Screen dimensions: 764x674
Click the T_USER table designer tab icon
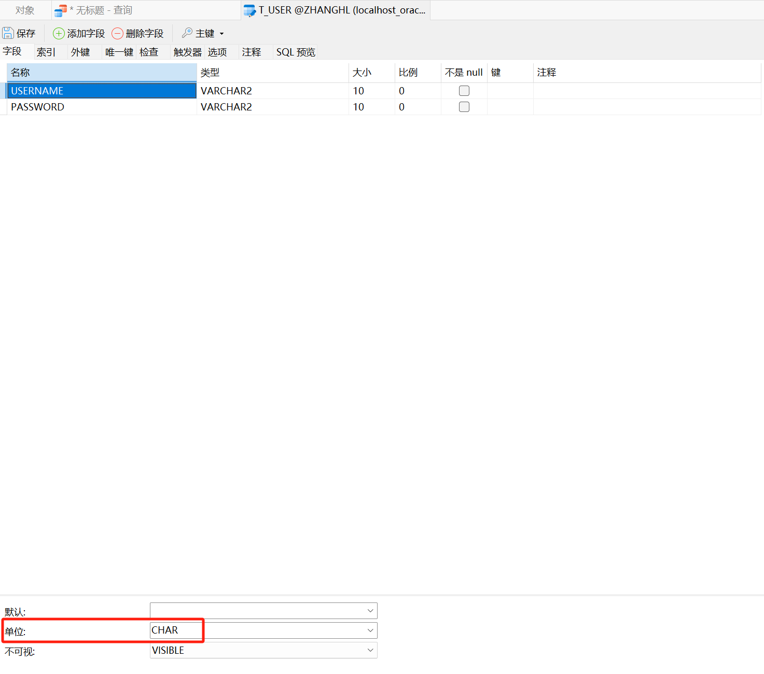tap(249, 10)
